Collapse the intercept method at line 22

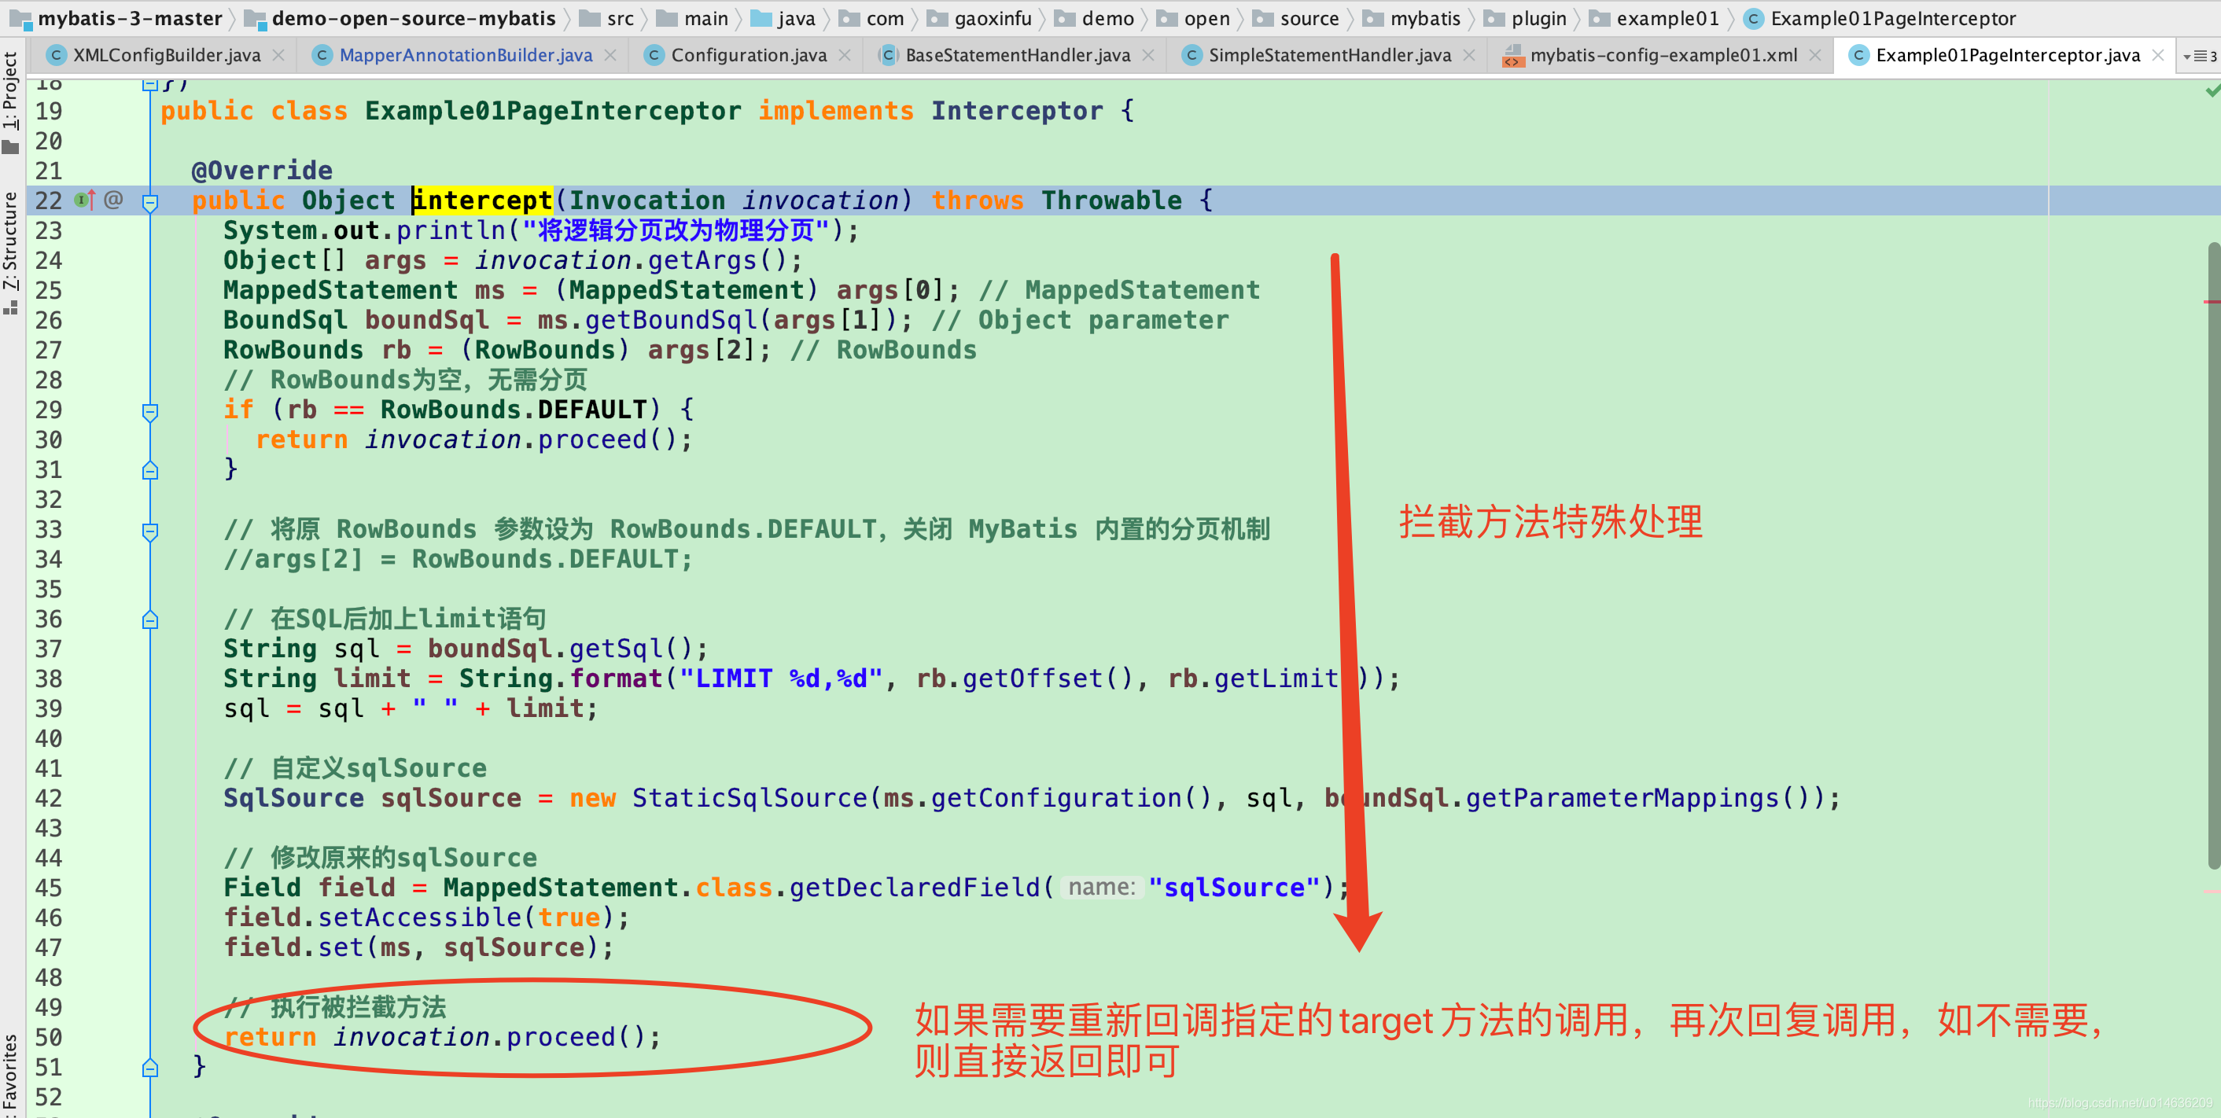pyautogui.click(x=150, y=203)
